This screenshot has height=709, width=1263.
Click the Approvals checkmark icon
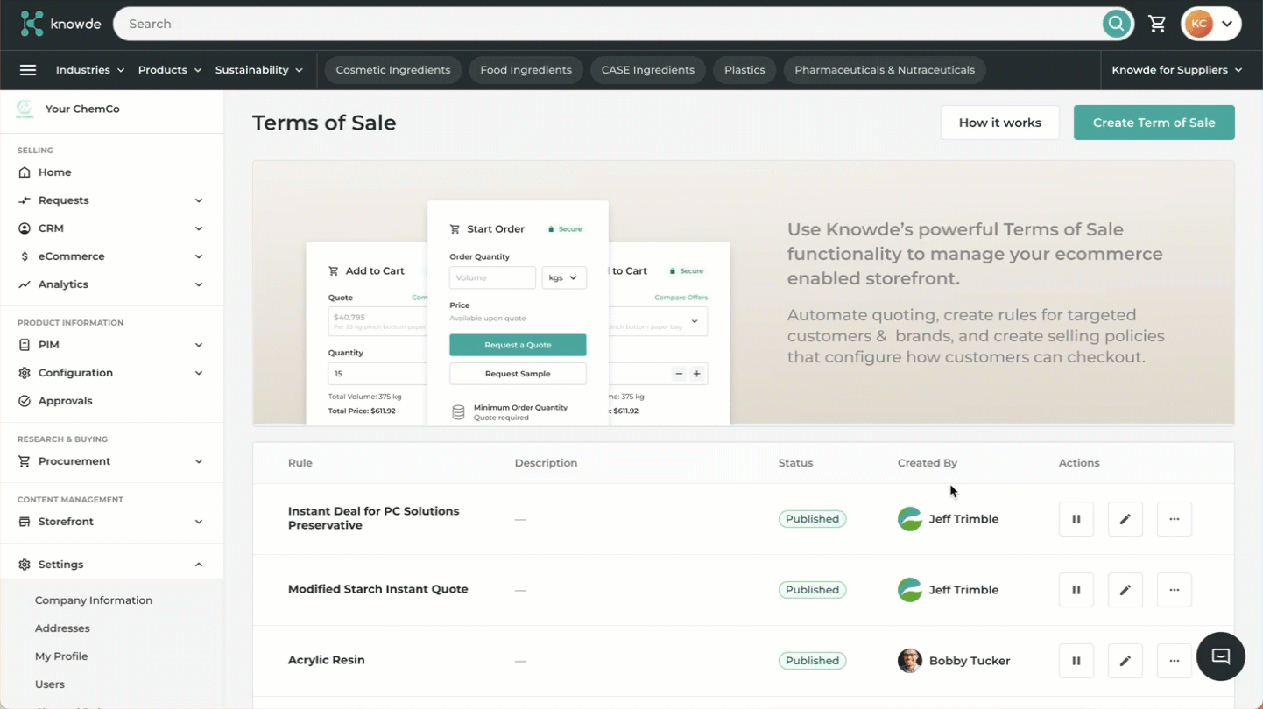click(x=25, y=401)
